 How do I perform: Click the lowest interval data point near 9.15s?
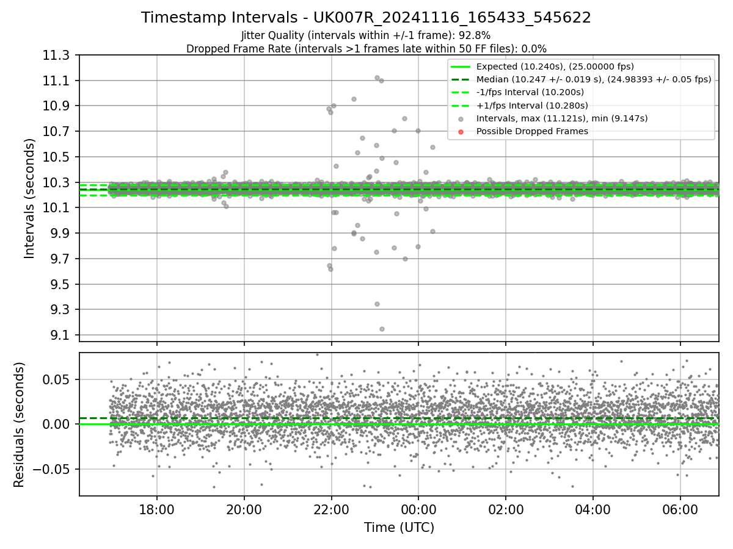[x=382, y=329]
